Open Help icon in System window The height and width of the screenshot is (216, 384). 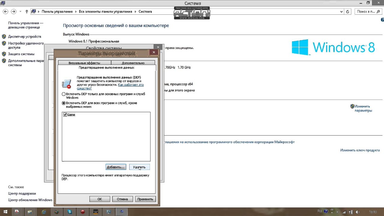click(382, 20)
